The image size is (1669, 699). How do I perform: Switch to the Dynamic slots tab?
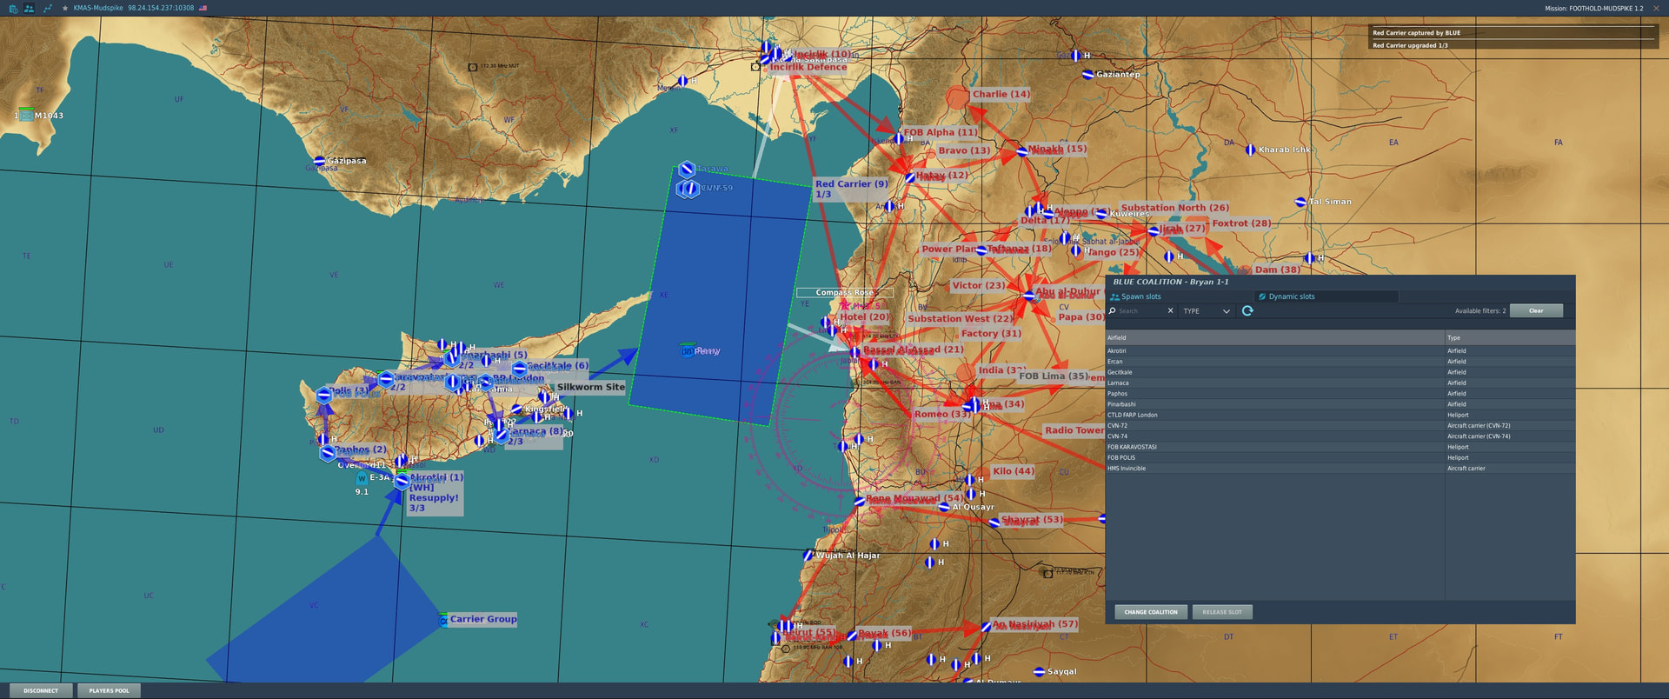[x=1291, y=297]
